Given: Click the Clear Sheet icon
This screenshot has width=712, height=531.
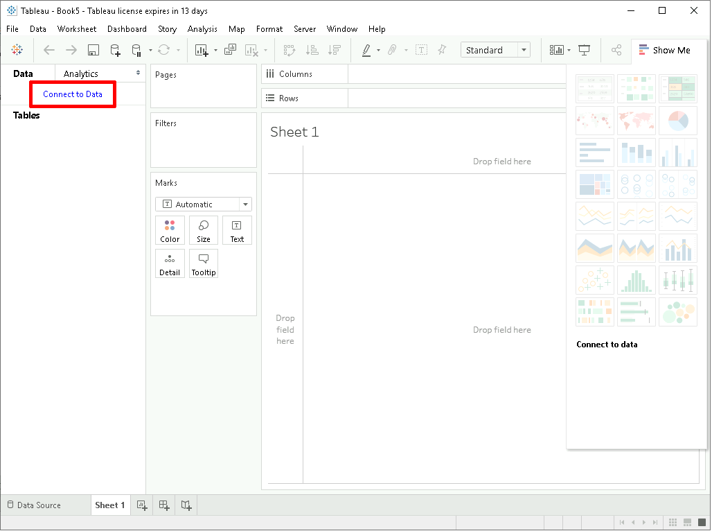Looking at the screenshot, I should pos(251,50).
